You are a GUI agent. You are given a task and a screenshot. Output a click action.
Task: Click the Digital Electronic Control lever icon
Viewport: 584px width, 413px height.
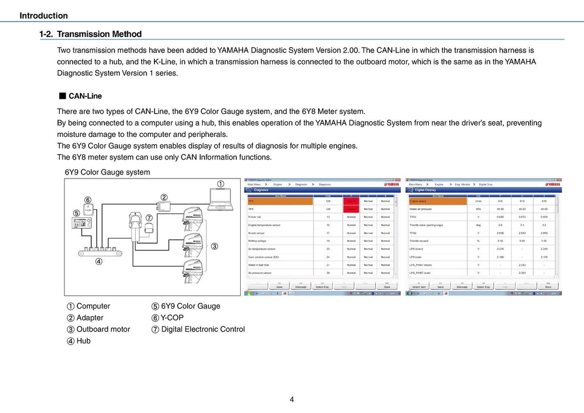pyautogui.click(x=136, y=224)
